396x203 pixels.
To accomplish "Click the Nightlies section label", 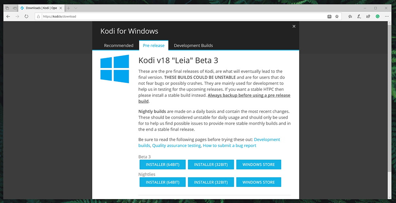I will click(147, 174).
